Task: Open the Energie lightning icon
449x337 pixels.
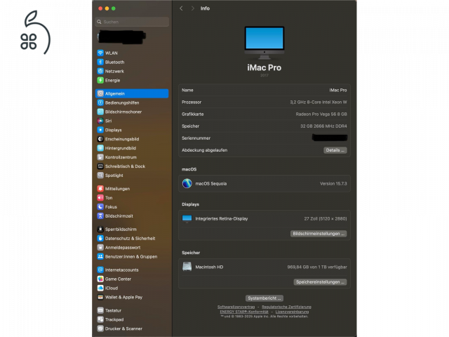Action: (x=100, y=80)
